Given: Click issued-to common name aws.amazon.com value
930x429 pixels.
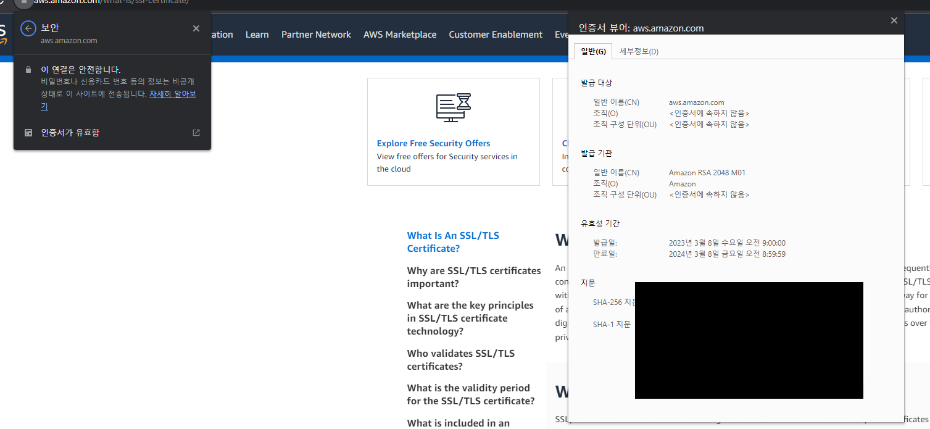Looking at the screenshot, I should point(696,102).
